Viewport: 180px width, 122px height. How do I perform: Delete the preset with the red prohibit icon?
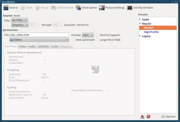148,117
